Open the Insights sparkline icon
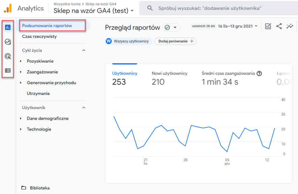Image resolution: width=298 pixels, height=194 pixels. 290,26
